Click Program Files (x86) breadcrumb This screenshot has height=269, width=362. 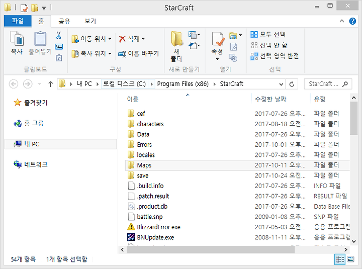183,83
